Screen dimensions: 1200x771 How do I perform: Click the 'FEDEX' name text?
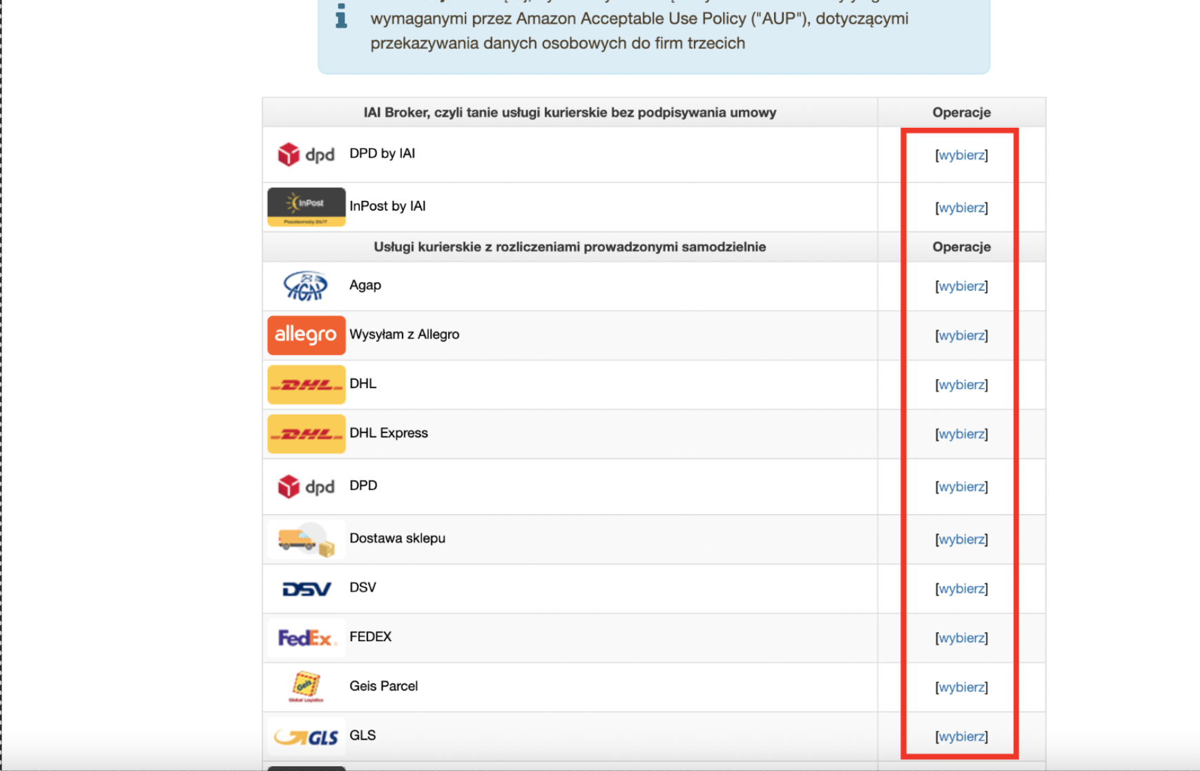pos(370,637)
